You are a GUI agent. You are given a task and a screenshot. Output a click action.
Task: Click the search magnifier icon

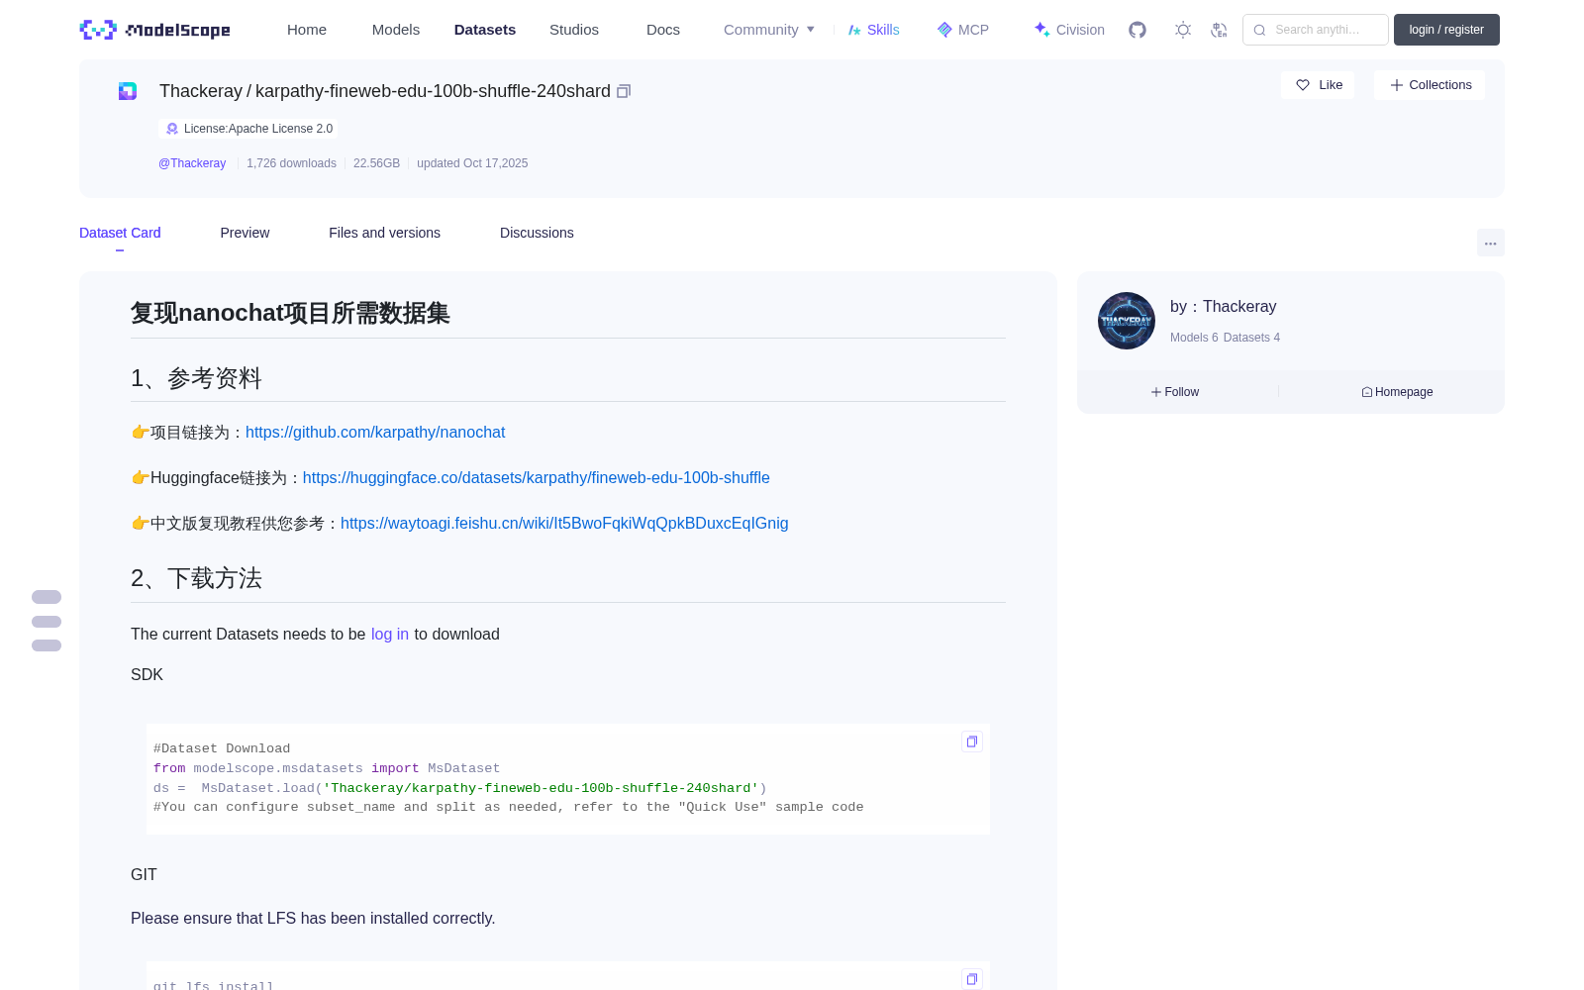click(1259, 30)
